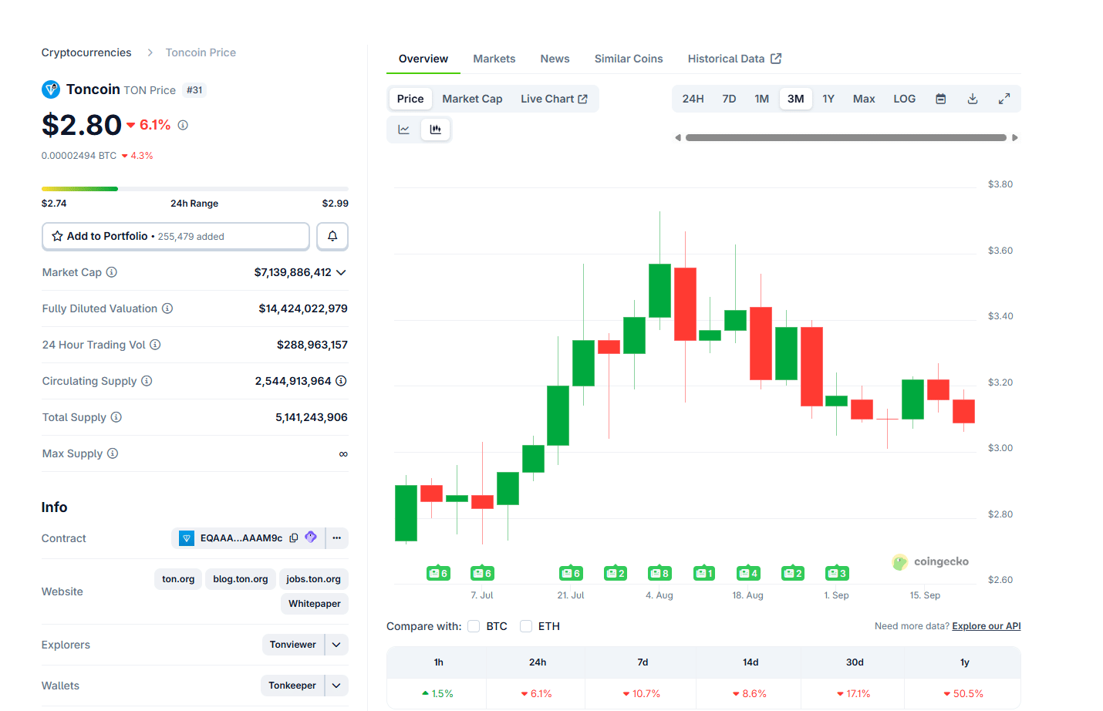Screen dimensions: 1103x711
Task: Expand the Wallets dropdown
Action: click(336, 686)
